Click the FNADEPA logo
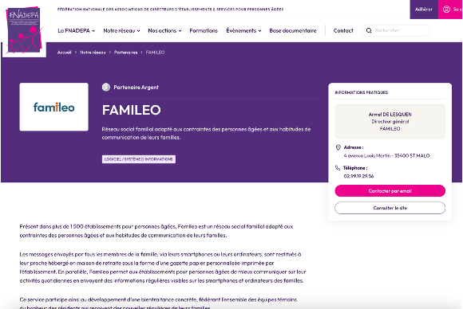 24,30
